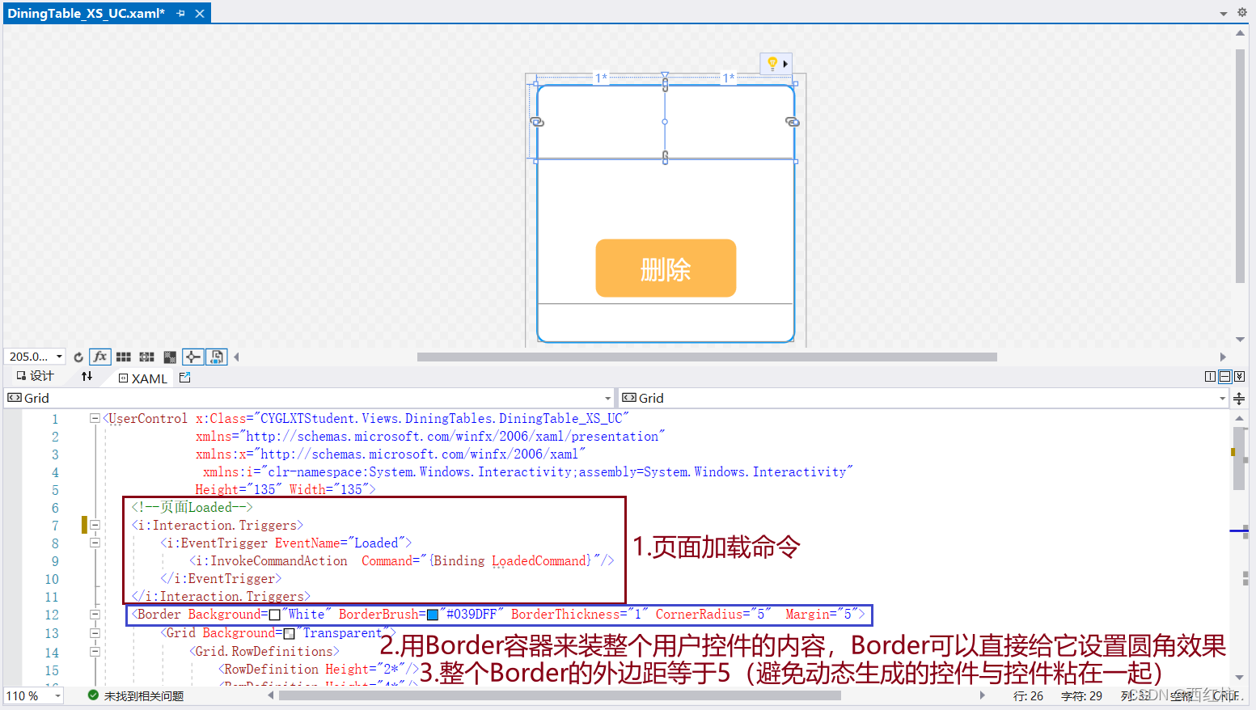
Task: Collapse the designer toolbar triangle arrow
Action: (236, 357)
